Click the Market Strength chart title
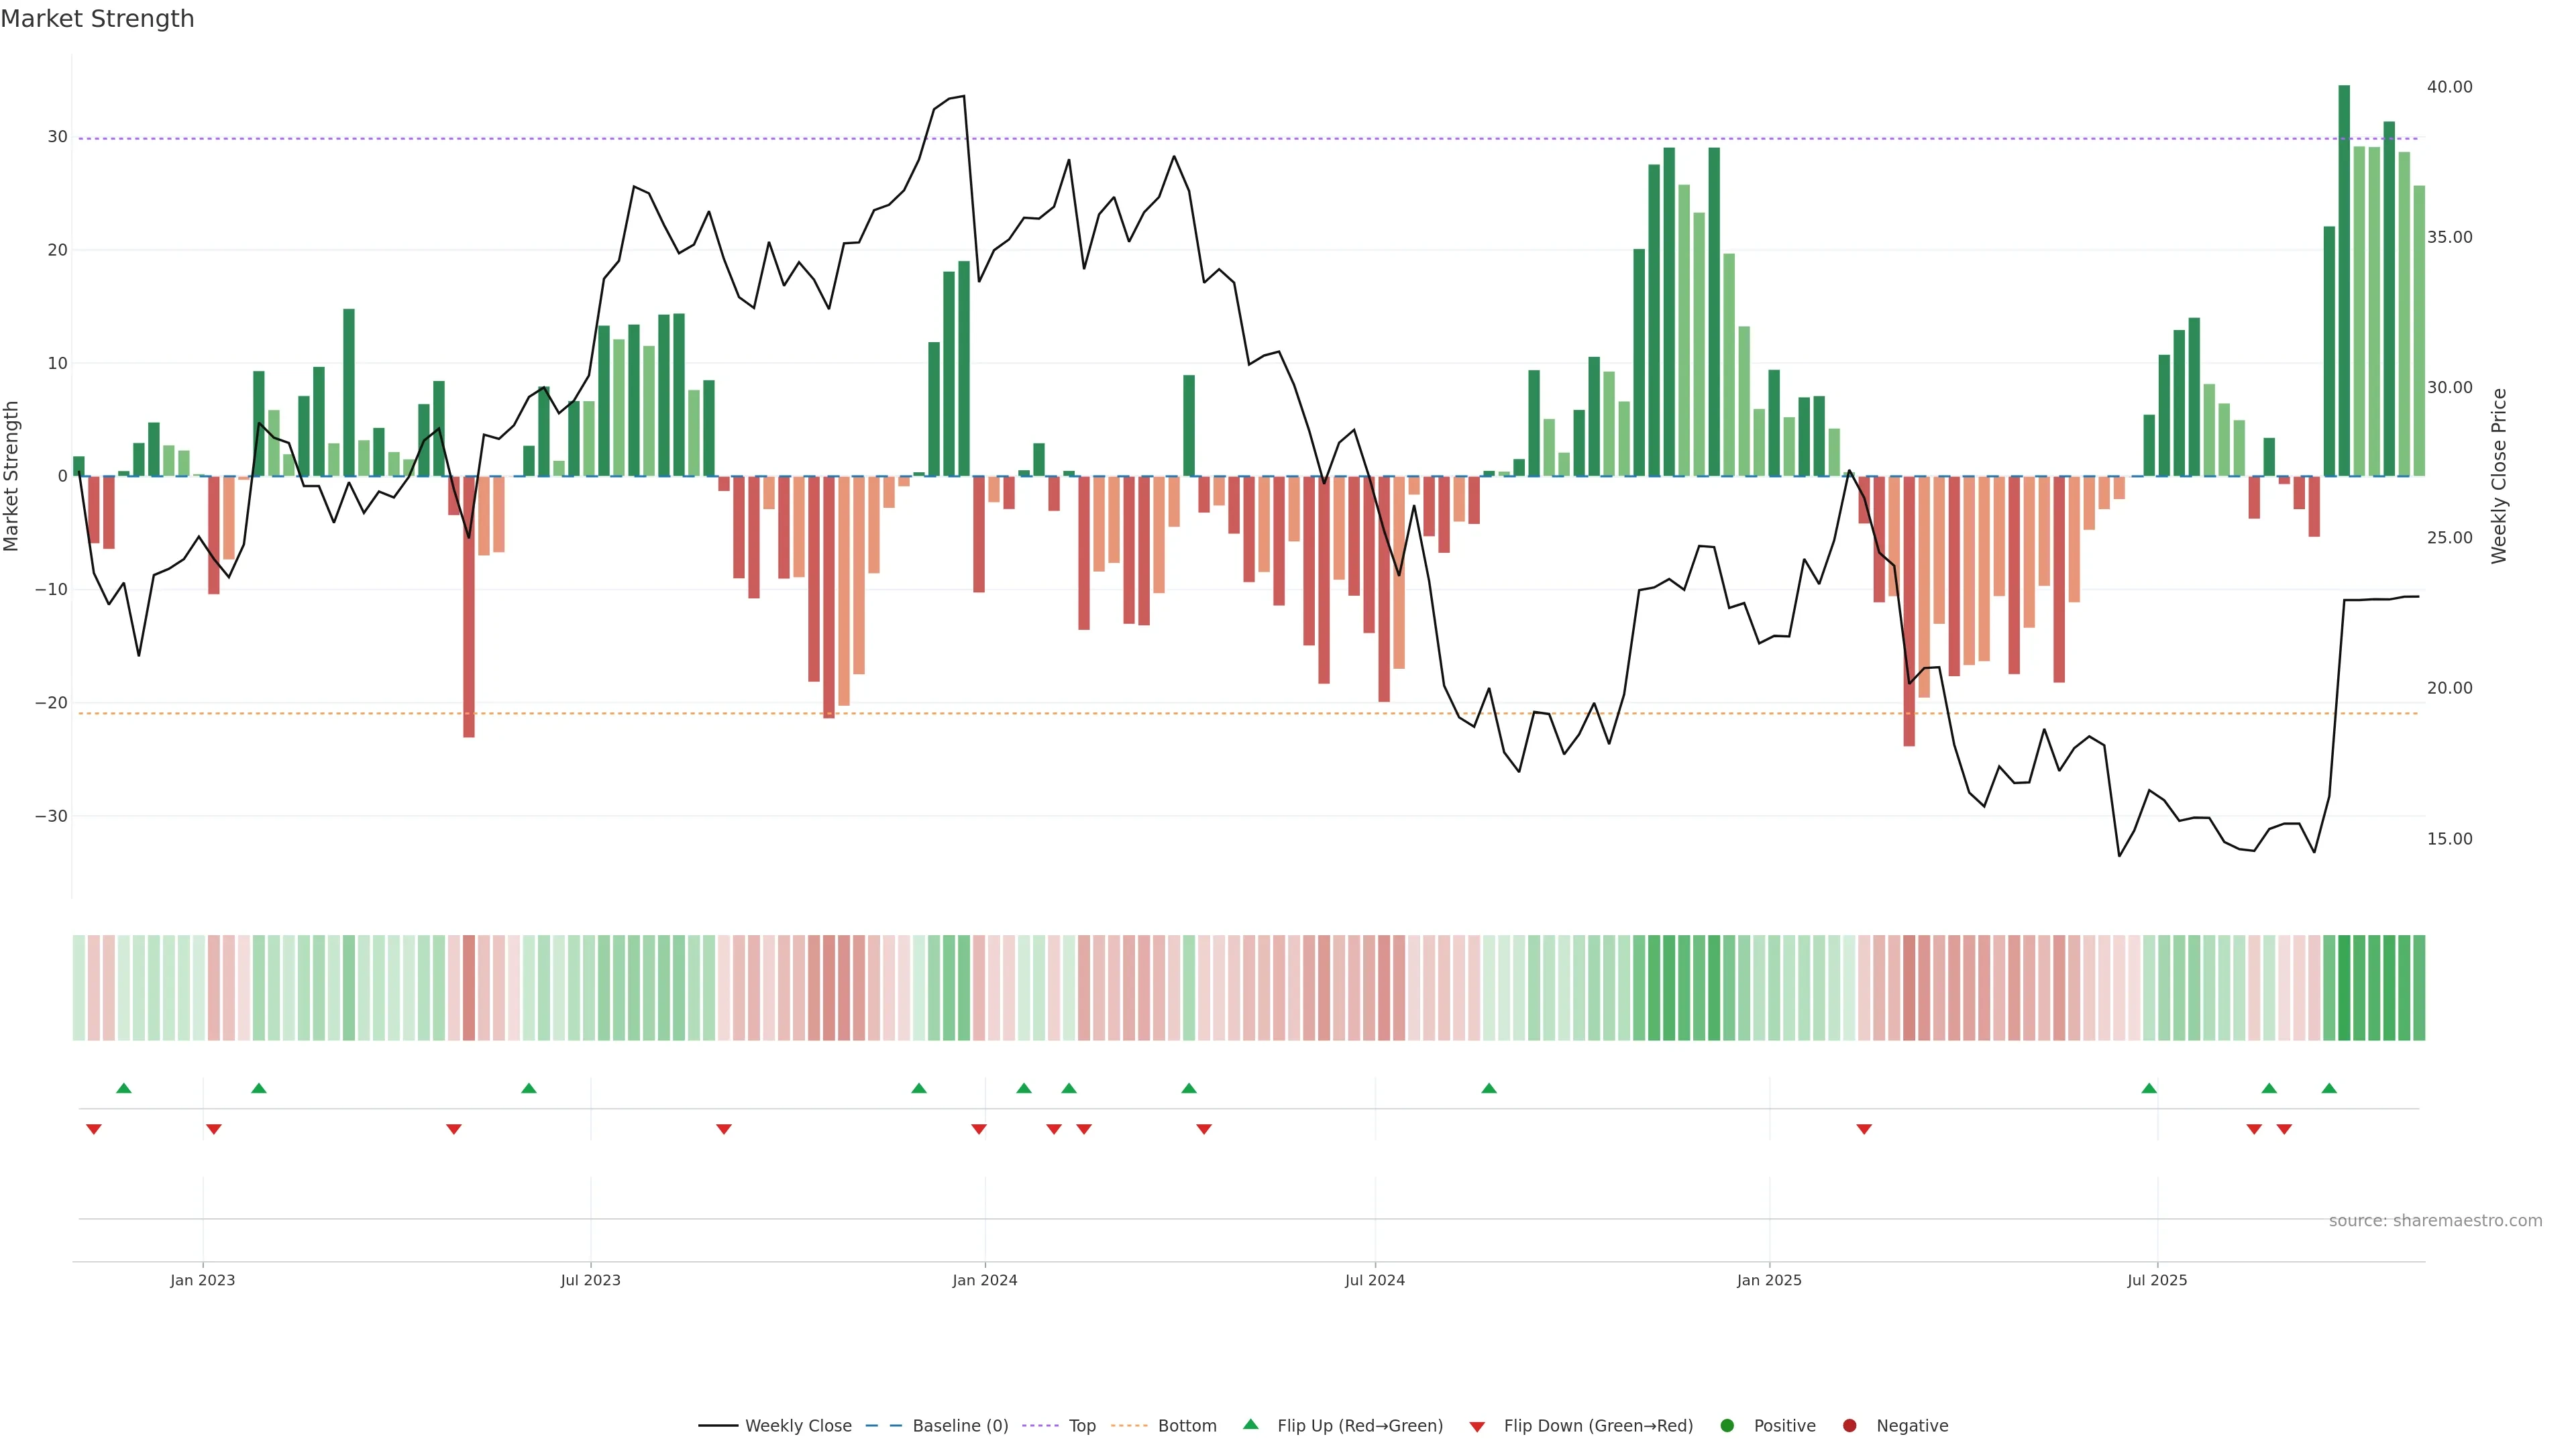Screen dimensions: 2576x1449 tap(97, 19)
